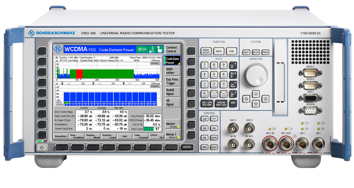354x188 pixels.
Task: Open the UE Signal softkey
Action: click(173, 103)
